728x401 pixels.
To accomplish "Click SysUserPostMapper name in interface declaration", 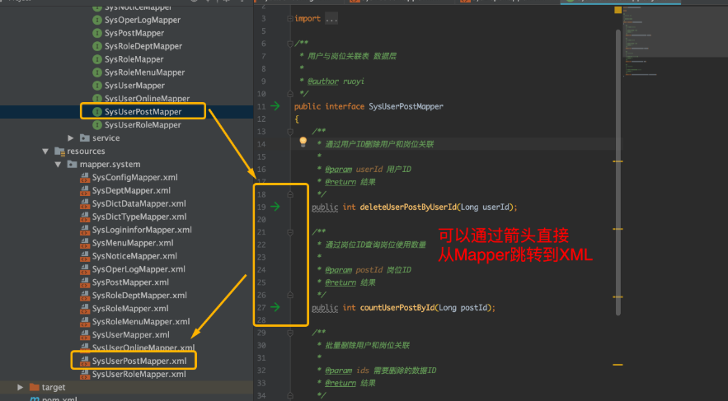I will pos(406,106).
